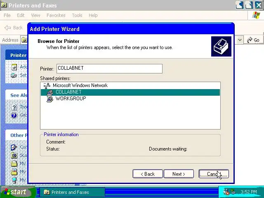Open the File menu
This screenshot has height=198, width=264.
[x=7, y=15]
